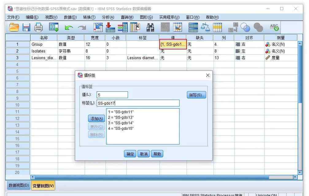Focus the 值(L) input field
Image resolution: width=309 pixels, height=196 pixels.
[112, 95]
